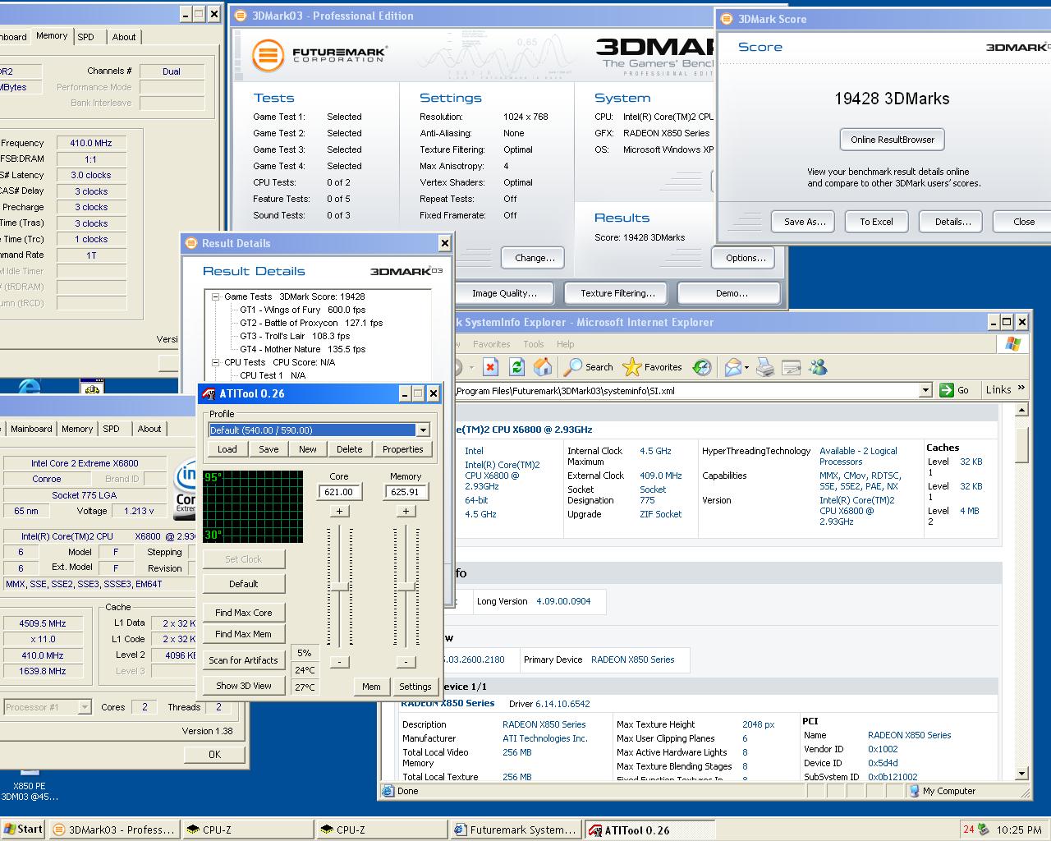Image resolution: width=1051 pixels, height=841 pixels.
Task: Click Find Max Core in ATITool
Action: point(244,613)
